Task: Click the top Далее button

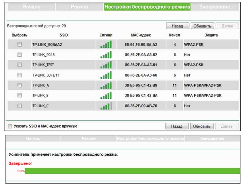Action: coord(227,26)
